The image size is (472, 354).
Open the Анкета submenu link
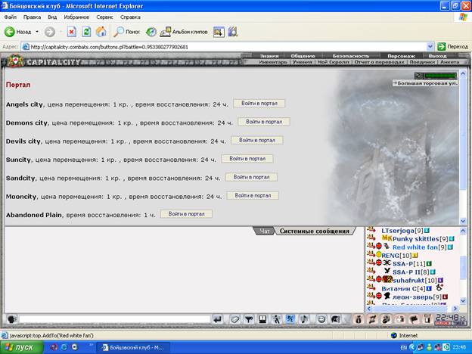[450, 62]
